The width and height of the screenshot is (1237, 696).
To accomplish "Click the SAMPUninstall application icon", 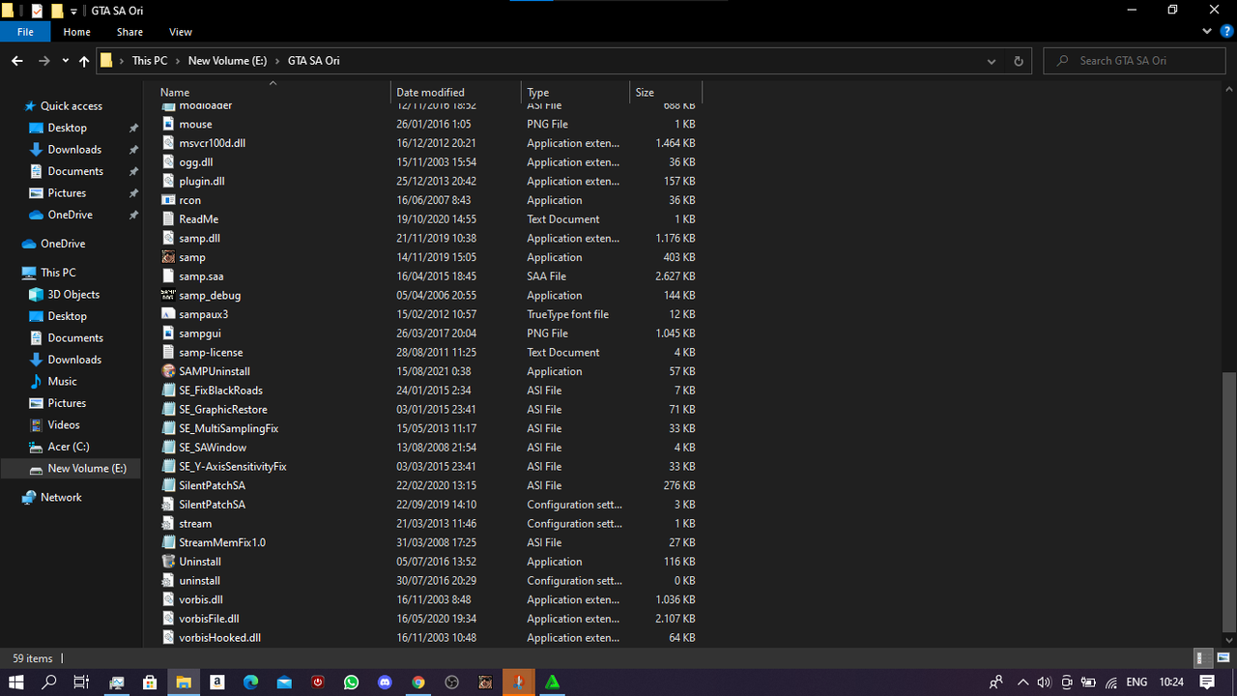I will tap(169, 371).
